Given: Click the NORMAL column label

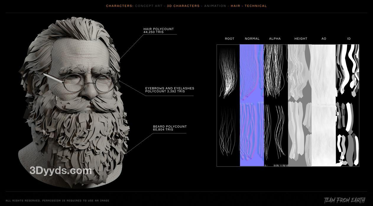Looking at the screenshot, I should pyautogui.click(x=252, y=39).
